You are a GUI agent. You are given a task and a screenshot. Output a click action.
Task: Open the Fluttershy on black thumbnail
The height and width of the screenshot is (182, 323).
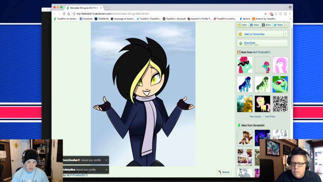coord(262,104)
